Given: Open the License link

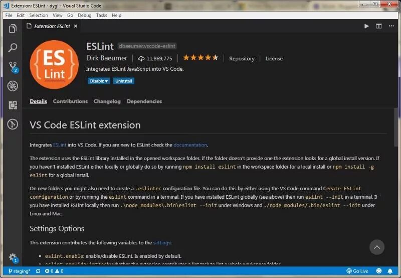Looking at the screenshot, I should pyautogui.click(x=274, y=59).
